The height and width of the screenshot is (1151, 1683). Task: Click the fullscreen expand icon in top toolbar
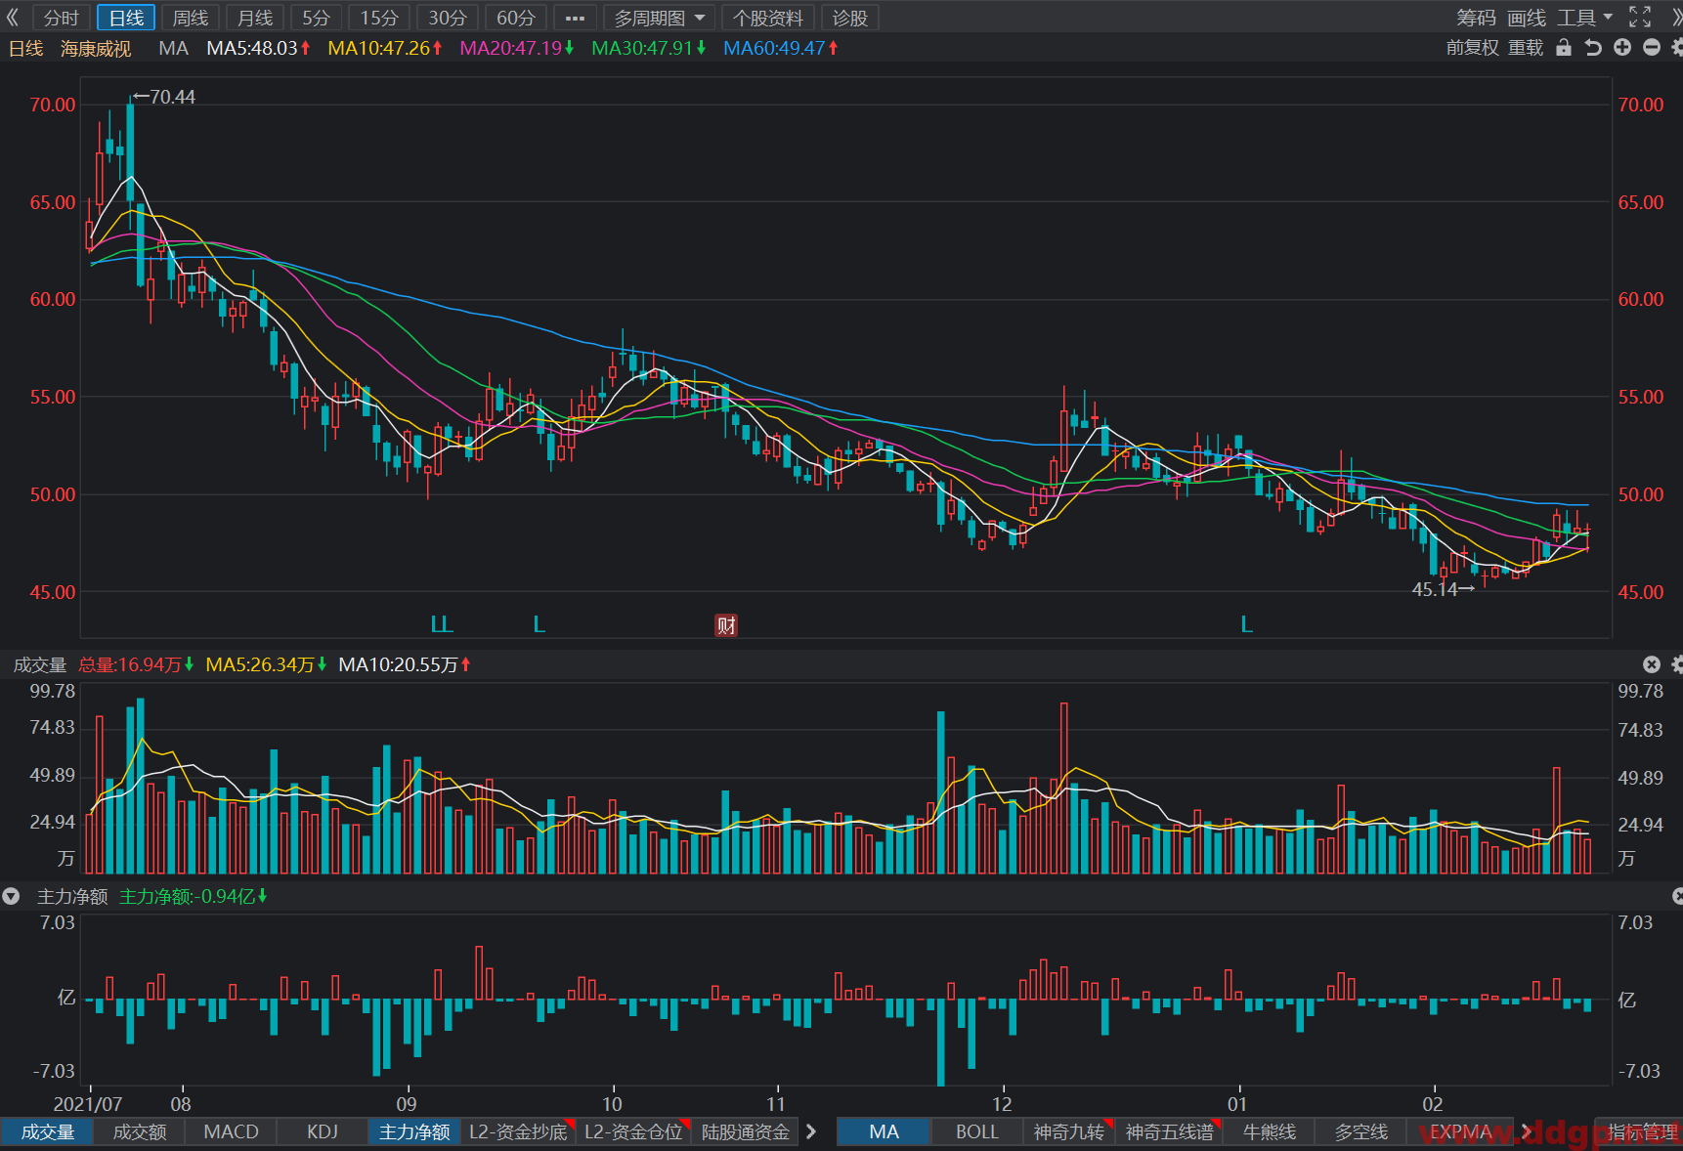[x=1640, y=18]
